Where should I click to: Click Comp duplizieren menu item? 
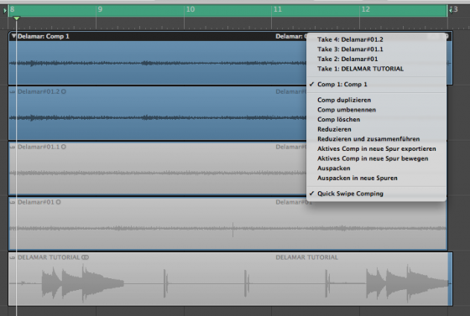tap(377, 100)
